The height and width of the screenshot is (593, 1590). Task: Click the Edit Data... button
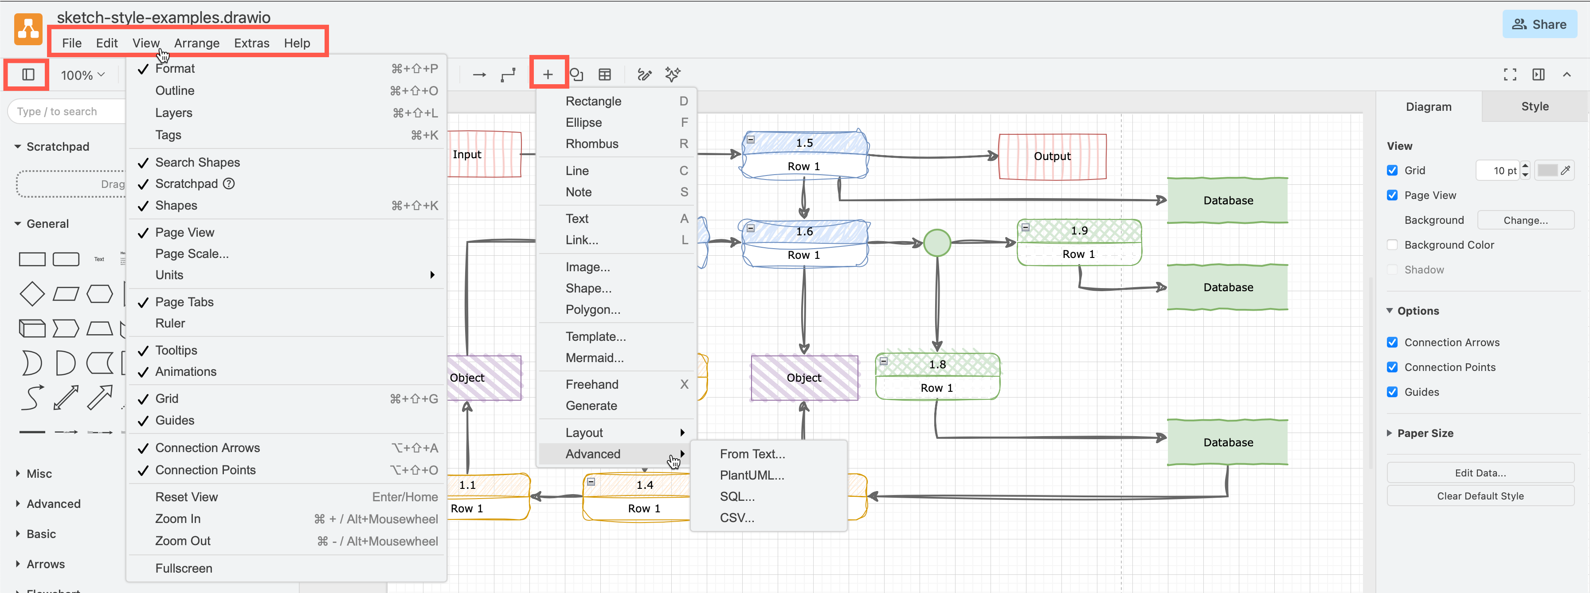[1480, 473]
